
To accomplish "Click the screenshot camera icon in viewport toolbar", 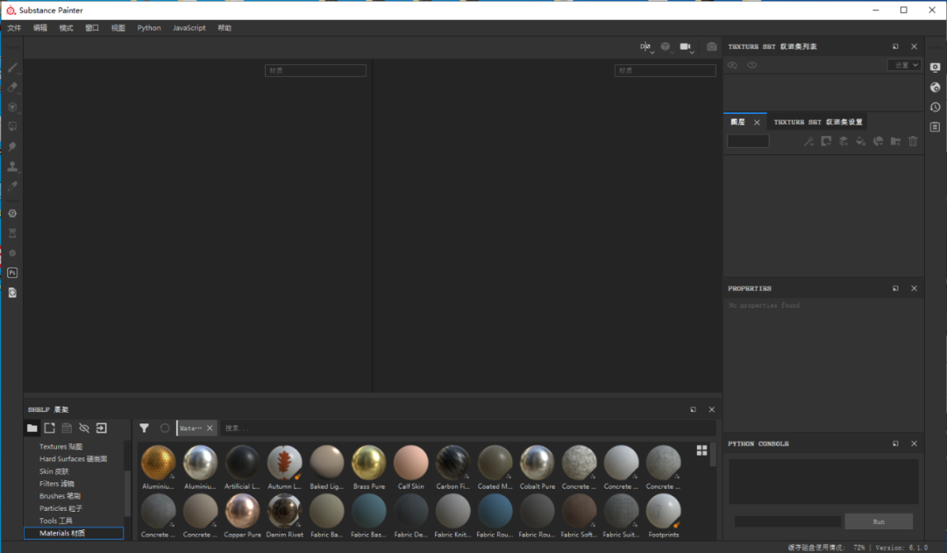I will pos(711,46).
